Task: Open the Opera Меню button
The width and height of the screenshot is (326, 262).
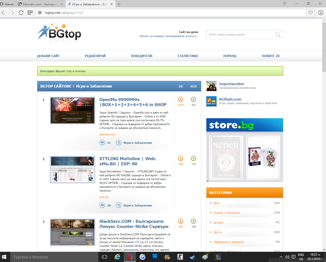Action: coord(7,4)
